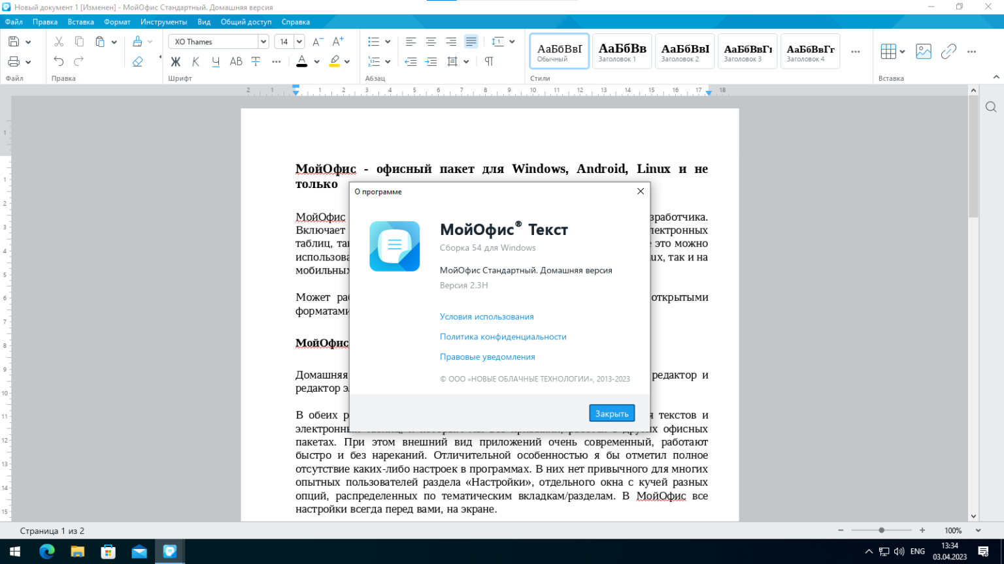Screen dimensions: 1004x564
Task: Click the Insert image icon
Action: coord(923,52)
